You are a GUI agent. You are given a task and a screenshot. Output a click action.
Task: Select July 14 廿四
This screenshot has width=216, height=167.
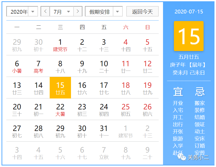click(39, 88)
